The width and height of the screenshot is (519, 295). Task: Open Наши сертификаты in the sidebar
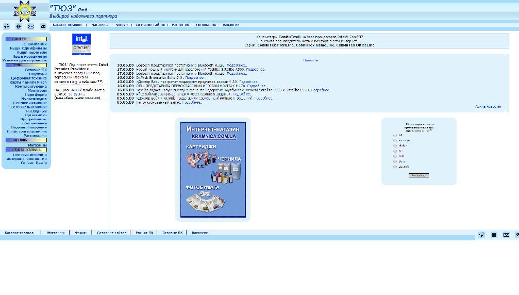pyautogui.click(x=28, y=48)
